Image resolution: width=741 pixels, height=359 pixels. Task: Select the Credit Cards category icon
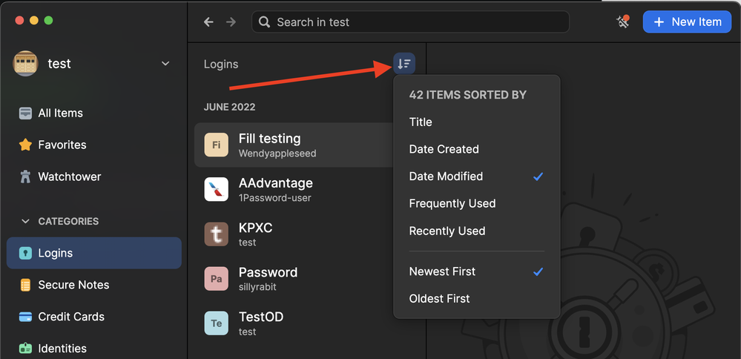tap(25, 317)
